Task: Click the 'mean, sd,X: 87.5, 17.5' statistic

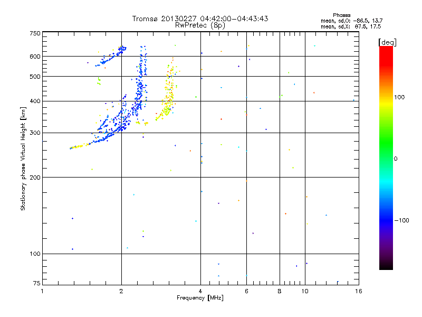Action: 351,26
